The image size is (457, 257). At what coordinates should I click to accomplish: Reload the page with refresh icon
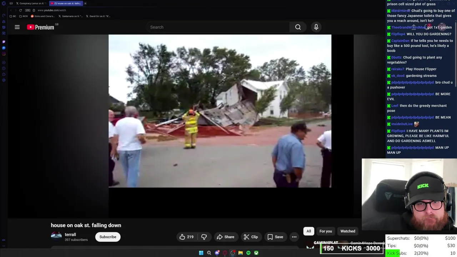coord(20,10)
